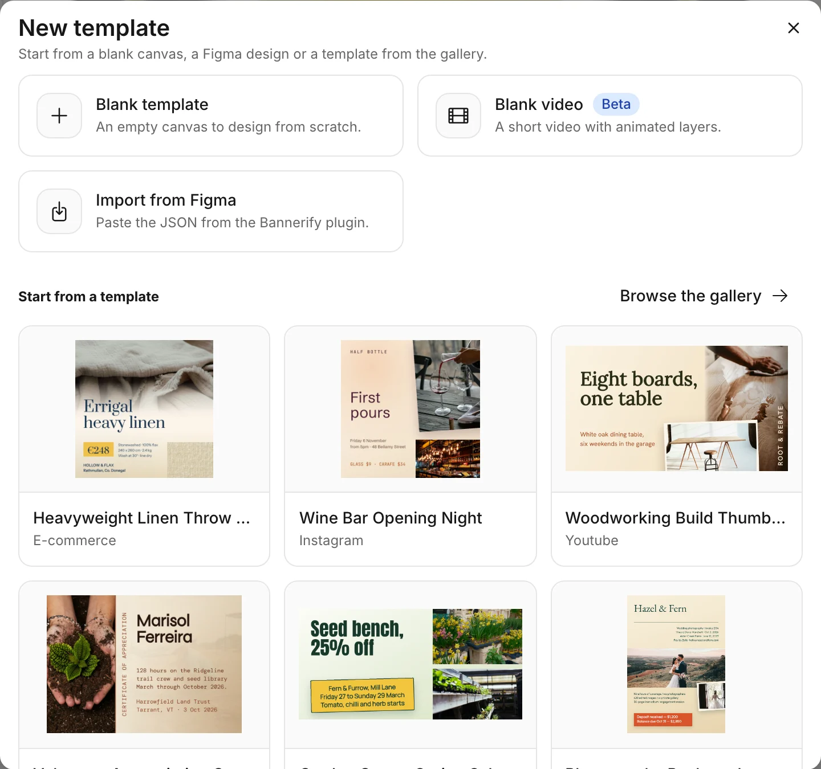Click the plus icon beside Blank template
The width and height of the screenshot is (821, 769).
coord(59,116)
